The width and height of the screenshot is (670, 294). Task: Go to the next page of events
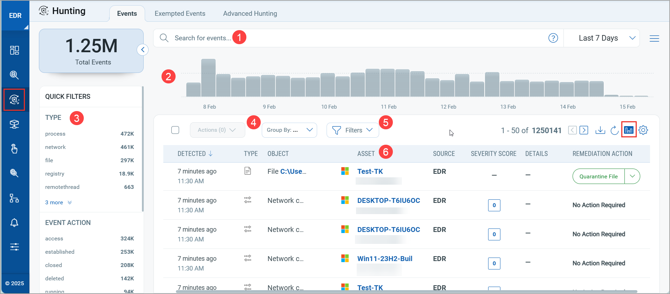584,130
